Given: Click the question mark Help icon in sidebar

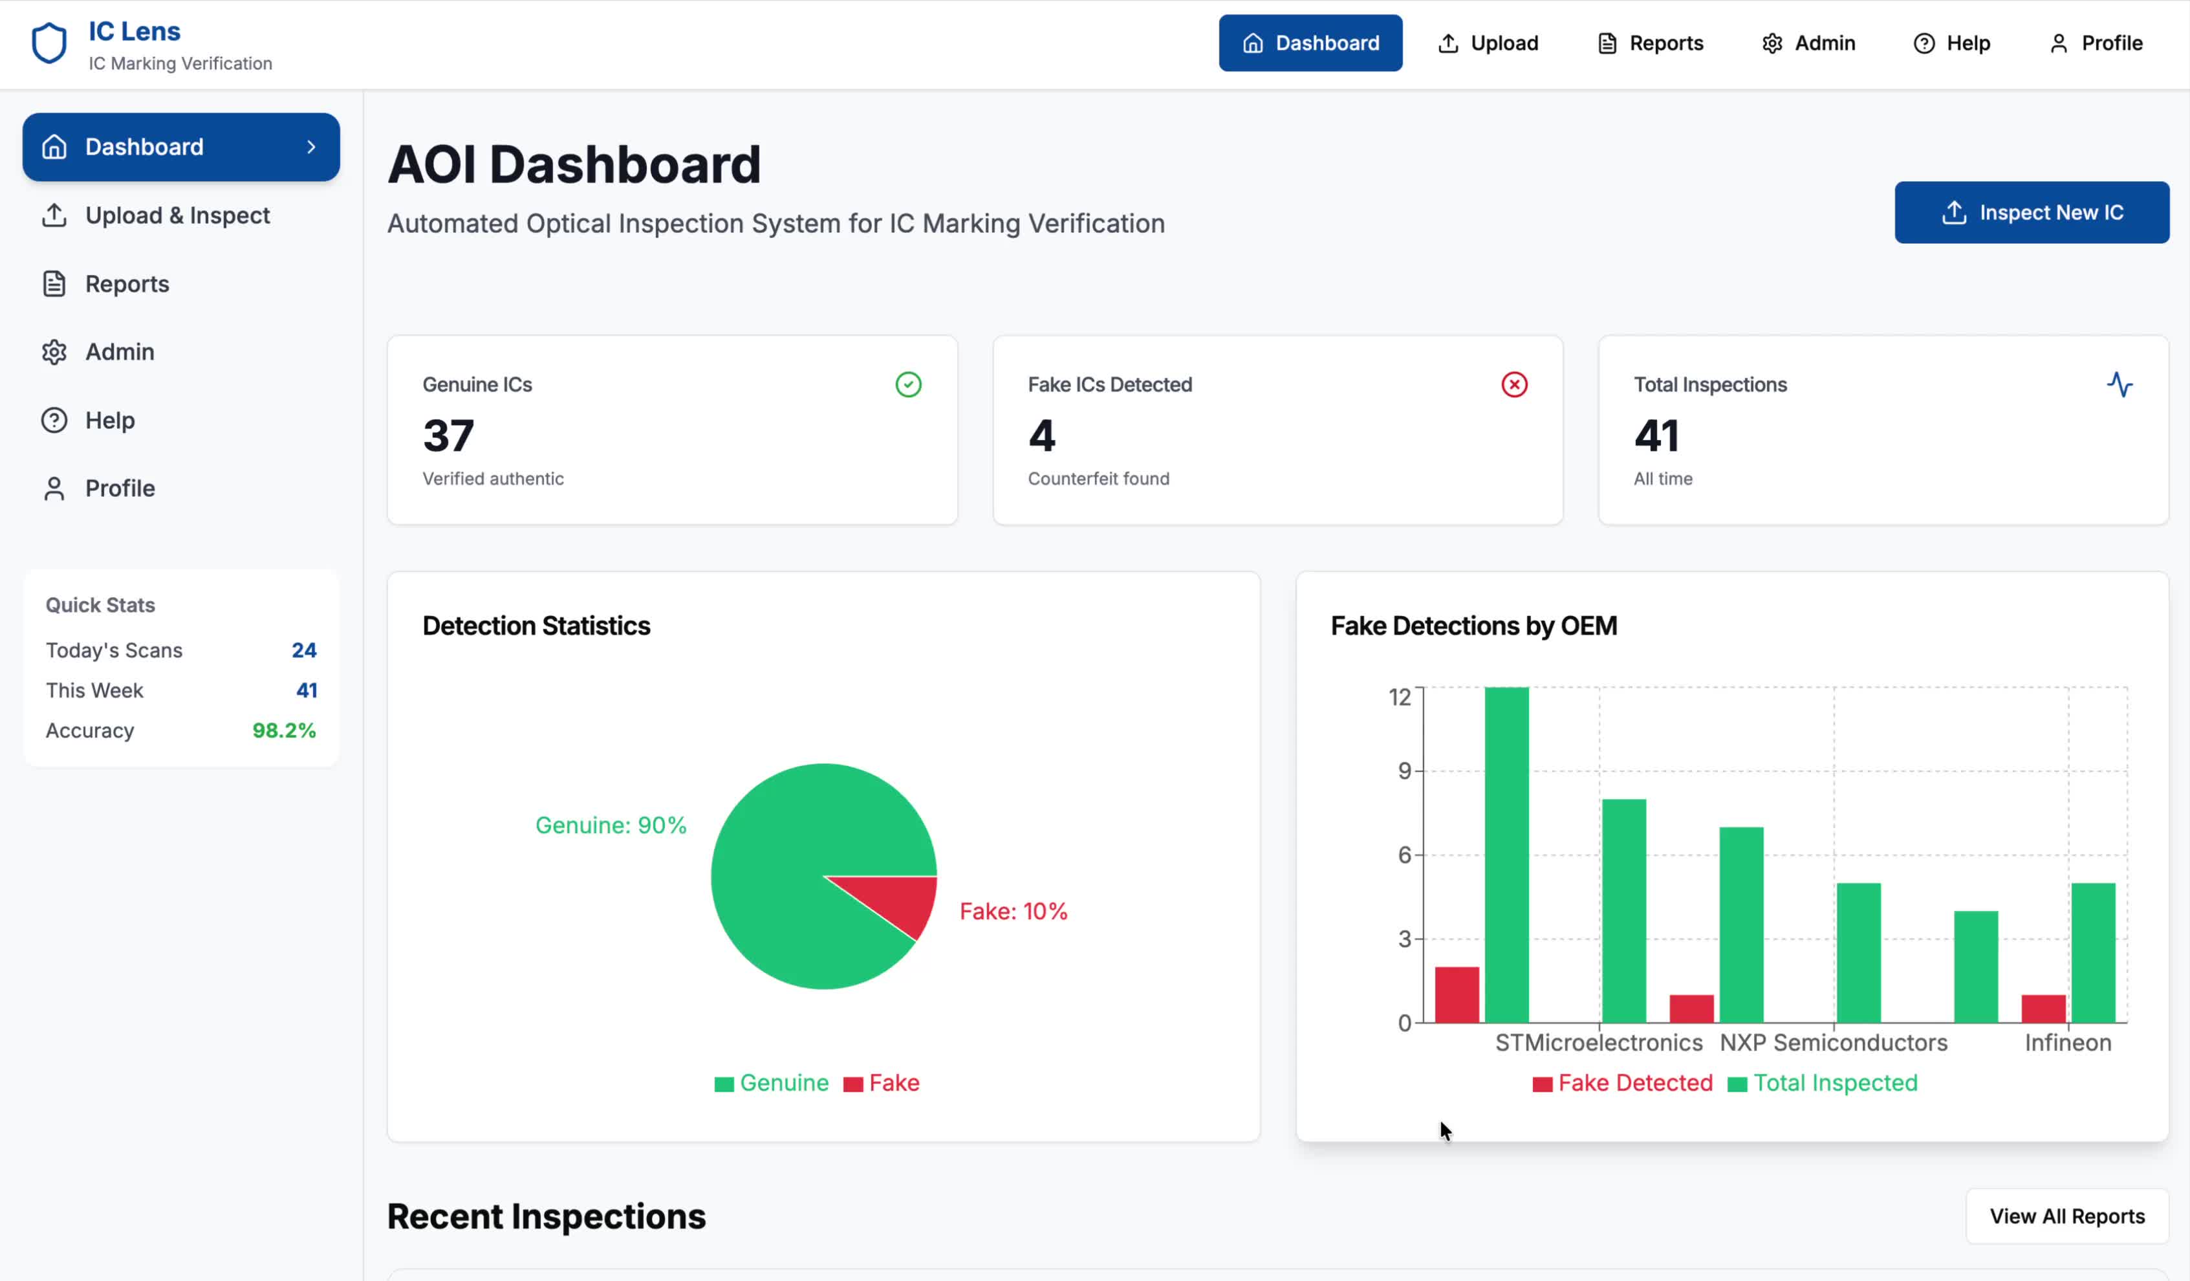Looking at the screenshot, I should click(54, 421).
